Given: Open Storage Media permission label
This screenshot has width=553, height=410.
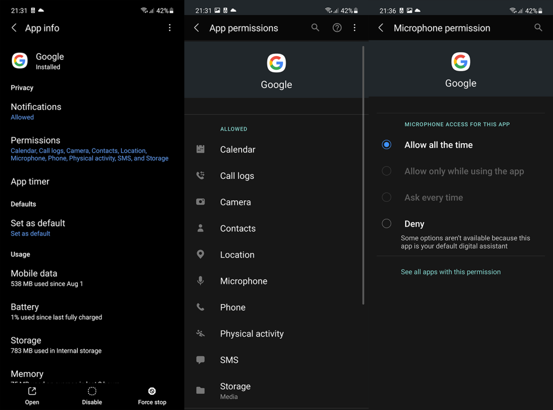Looking at the screenshot, I should [235, 391].
